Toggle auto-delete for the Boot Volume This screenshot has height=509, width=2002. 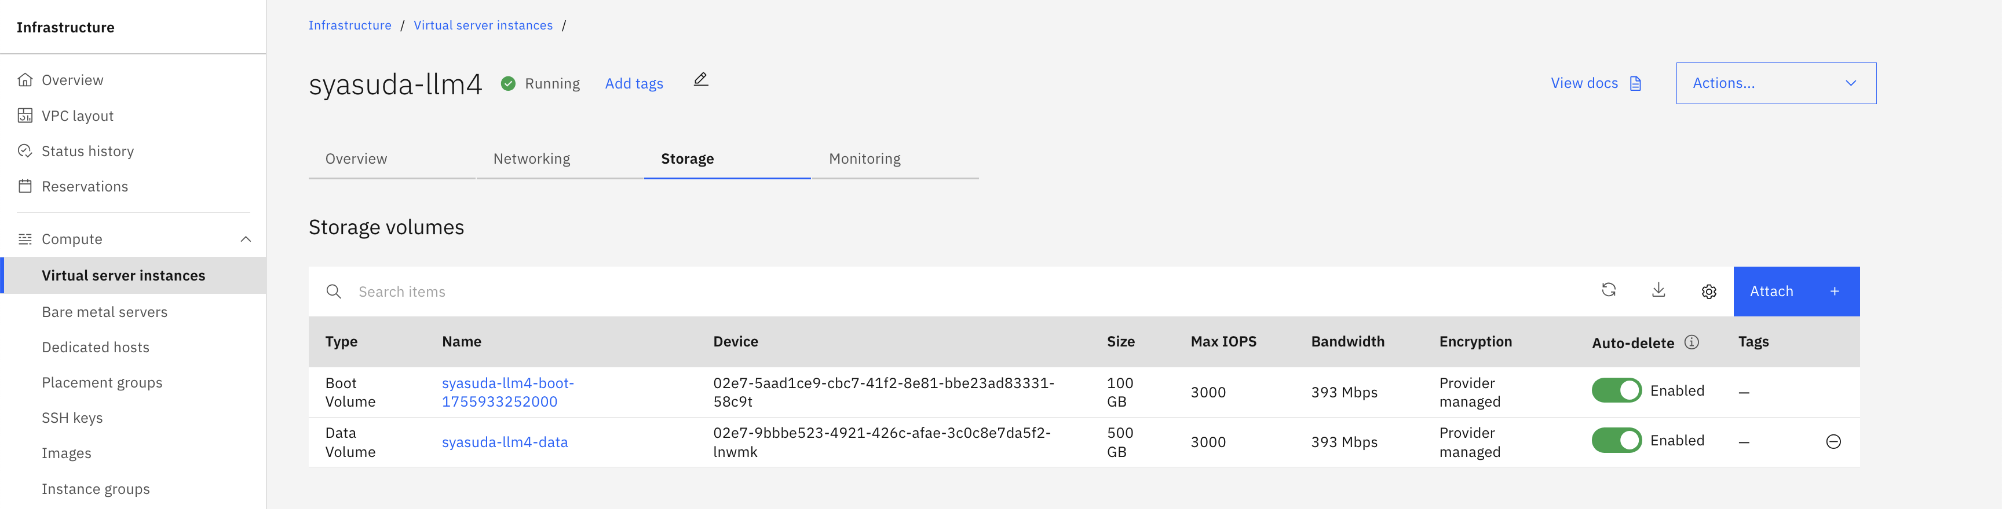pyautogui.click(x=1616, y=390)
